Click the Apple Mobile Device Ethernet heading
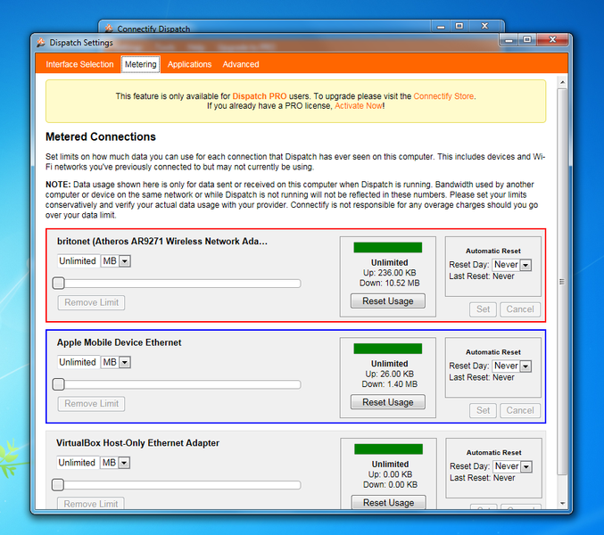The height and width of the screenshot is (535, 604). click(119, 342)
